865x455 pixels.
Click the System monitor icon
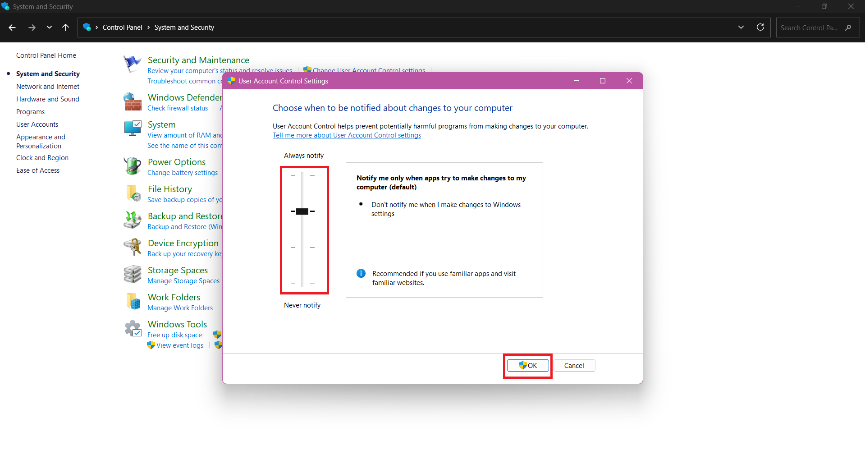[133, 129]
